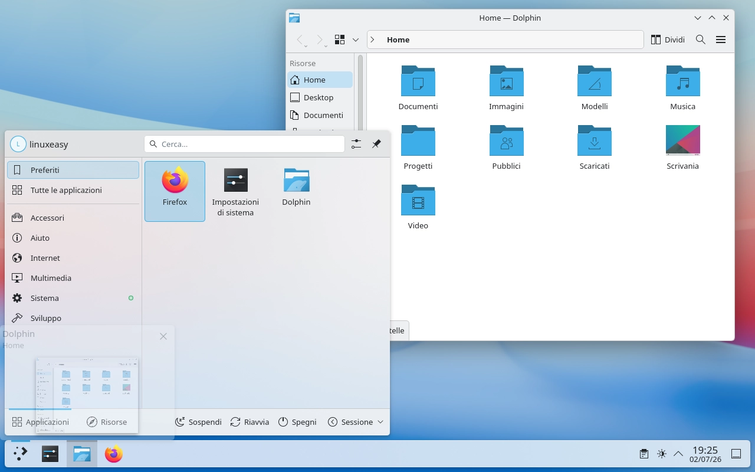This screenshot has height=472, width=755.
Task: Show hidden system tray icons arrow
Action: [x=678, y=454]
